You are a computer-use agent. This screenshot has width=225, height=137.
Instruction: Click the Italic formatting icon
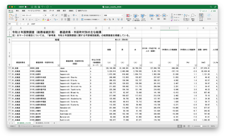coord(26,19)
